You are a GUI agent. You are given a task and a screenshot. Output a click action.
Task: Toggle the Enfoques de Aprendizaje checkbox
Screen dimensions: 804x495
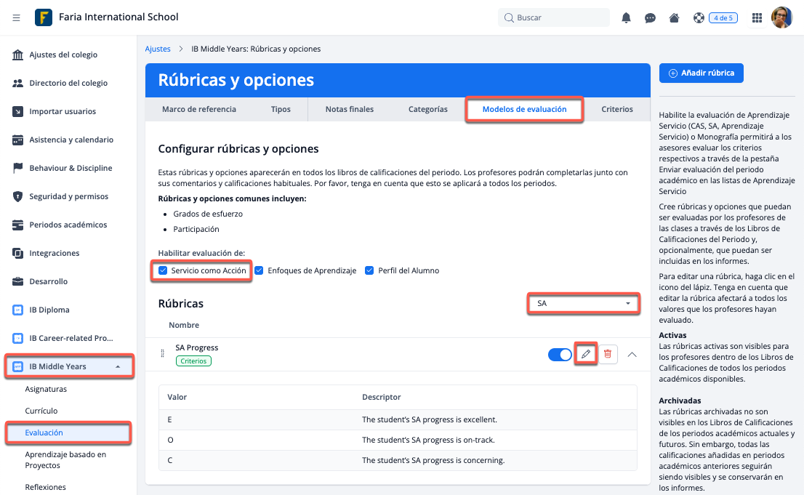(259, 270)
